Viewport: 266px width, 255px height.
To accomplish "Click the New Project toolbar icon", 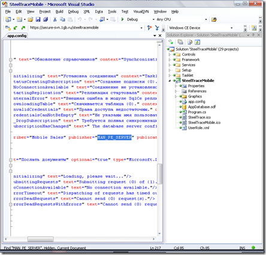I will [x=8, y=19].
